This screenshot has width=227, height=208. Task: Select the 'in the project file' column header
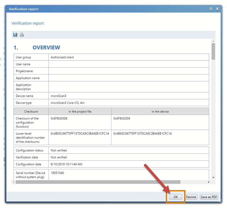pyautogui.click(x=80, y=111)
